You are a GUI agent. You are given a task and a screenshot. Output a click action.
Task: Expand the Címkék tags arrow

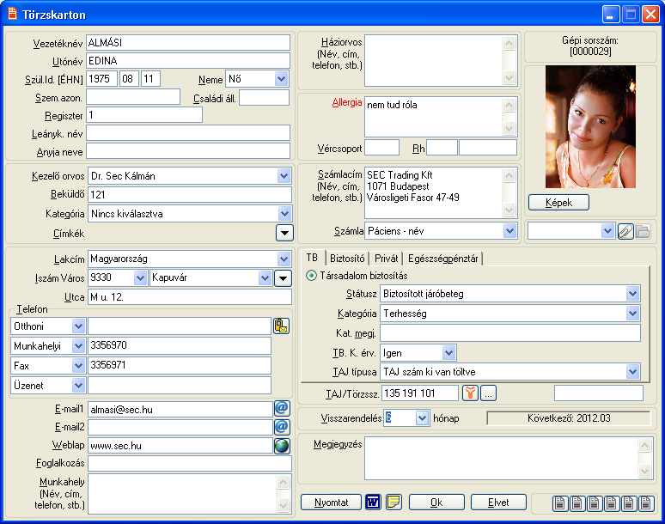click(284, 233)
